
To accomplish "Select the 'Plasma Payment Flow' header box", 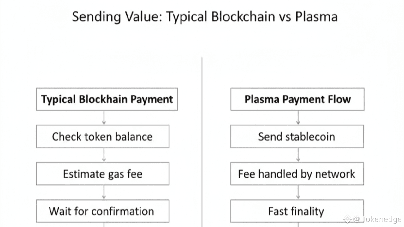I will point(297,99).
